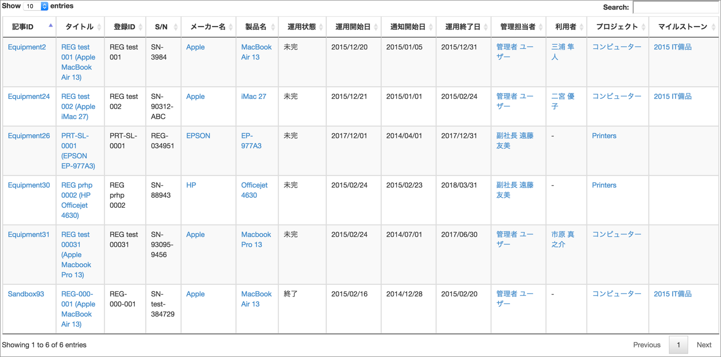
Task: Sort by 管理担当者 column header
Action: tap(518, 27)
